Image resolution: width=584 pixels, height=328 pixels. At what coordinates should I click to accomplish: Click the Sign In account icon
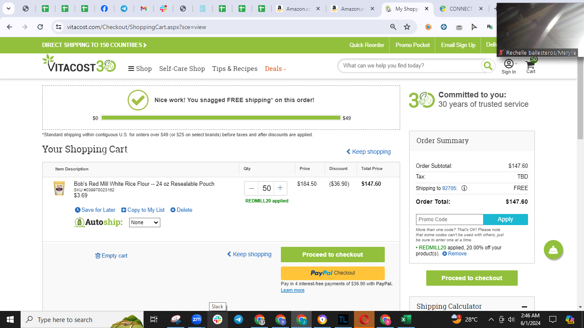[x=509, y=66]
